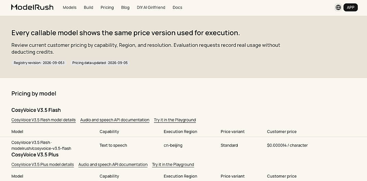Open the APP button
The width and height of the screenshot is (367, 181).
click(351, 8)
